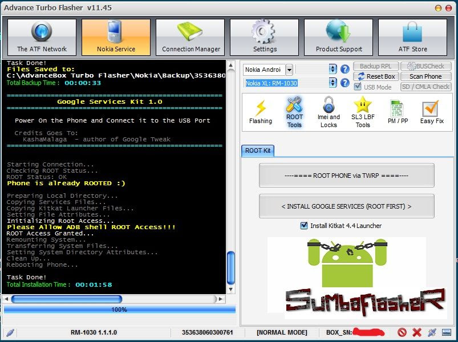Screen dimensions: 458x342
Task: Click 'Phone is already ROOTED :)' log line
Action: coord(66,184)
